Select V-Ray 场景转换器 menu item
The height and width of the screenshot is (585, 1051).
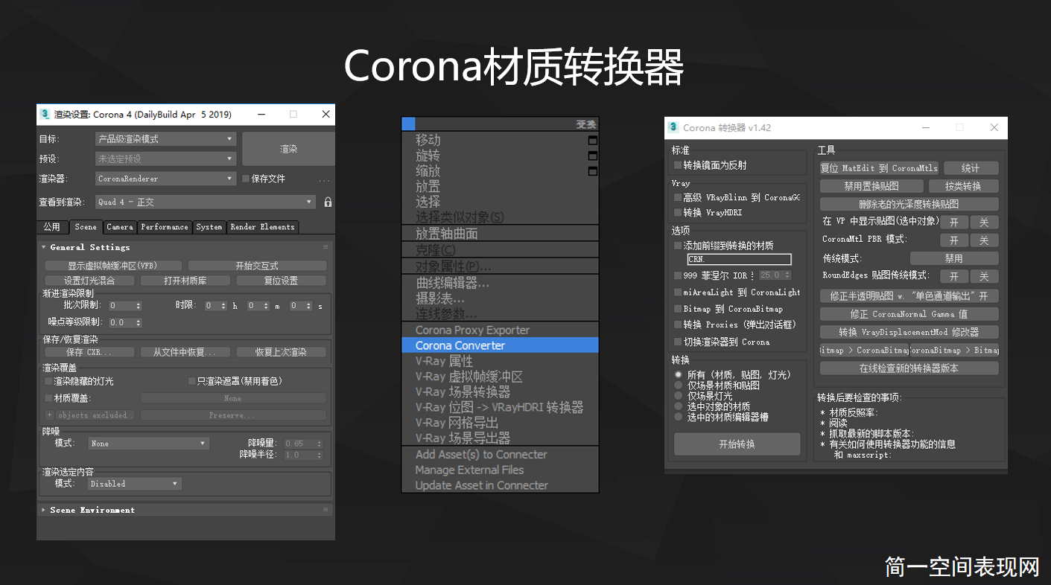pyautogui.click(x=500, y=391)
